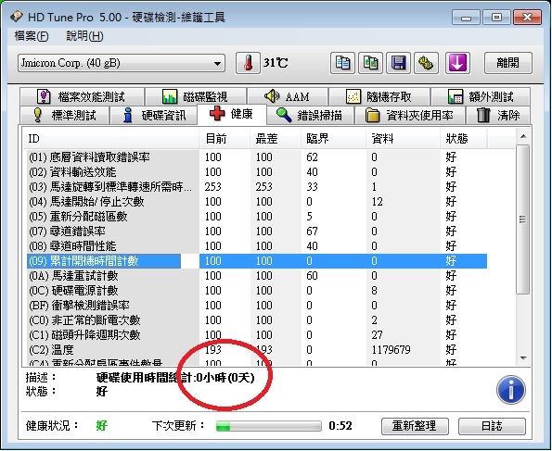Screen dimensions: 552x451
Task: Select row (03) 馬達旋轉到標準轉速所需時
Action: click(257, 187)
